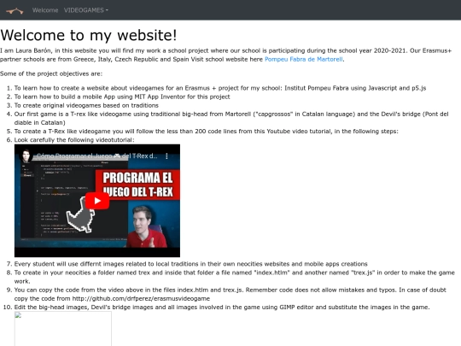Click the channel avatar on the video
The width and height of the screenshot is (461, 346).
tap(26, 156)
